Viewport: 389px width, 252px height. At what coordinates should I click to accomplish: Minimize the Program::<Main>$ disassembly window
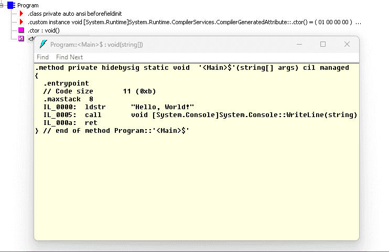[299, 44]
